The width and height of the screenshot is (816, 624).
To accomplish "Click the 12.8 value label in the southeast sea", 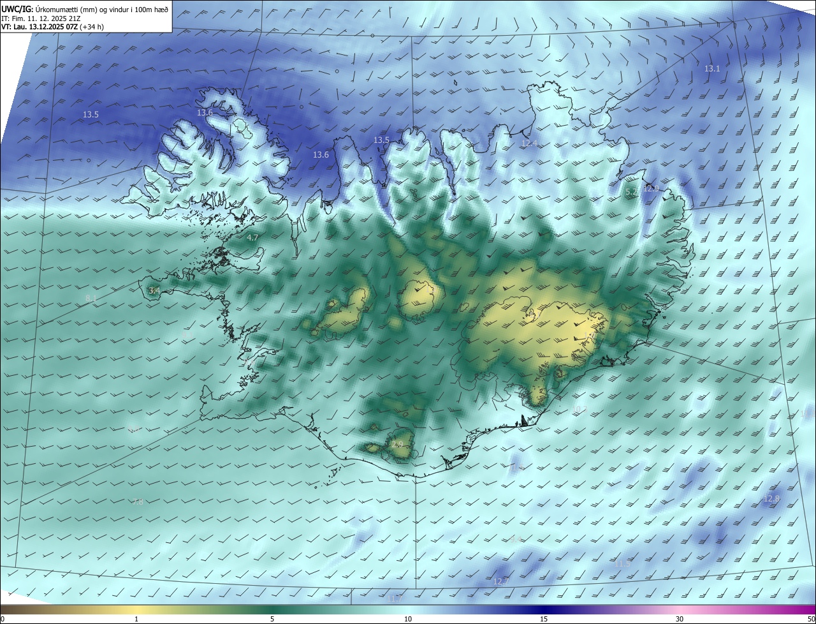I will coord(771,498).
